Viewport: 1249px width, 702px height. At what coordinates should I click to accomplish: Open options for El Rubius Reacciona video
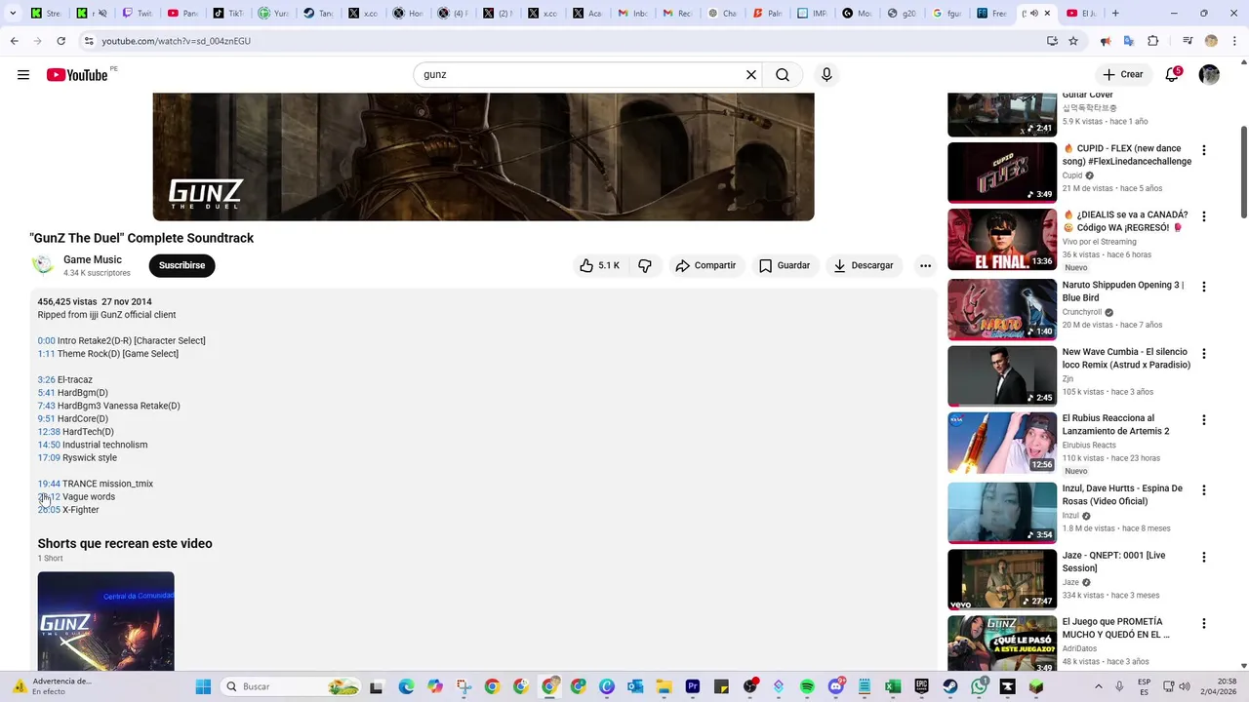[x=1204, y=419]
